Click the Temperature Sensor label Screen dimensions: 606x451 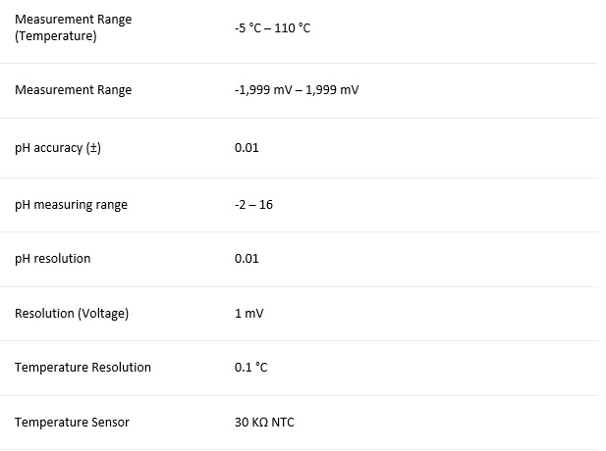[72, 423]
